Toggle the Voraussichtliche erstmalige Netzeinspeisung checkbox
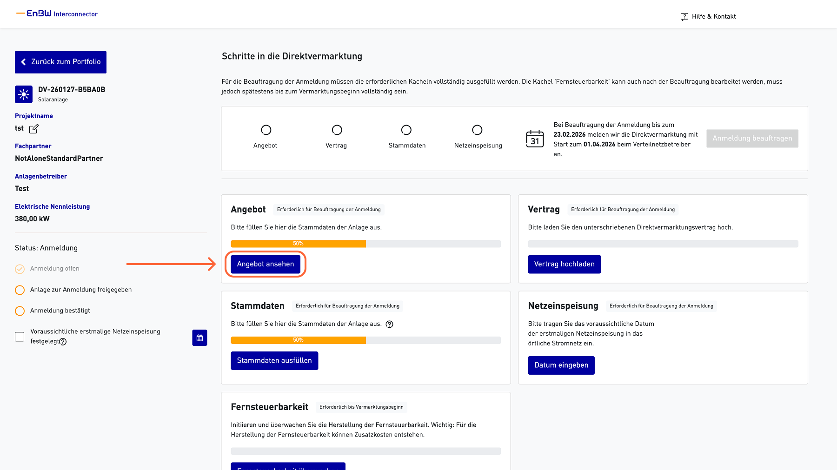The height and width of the screenshot is (470, 837). pos(20,337)
